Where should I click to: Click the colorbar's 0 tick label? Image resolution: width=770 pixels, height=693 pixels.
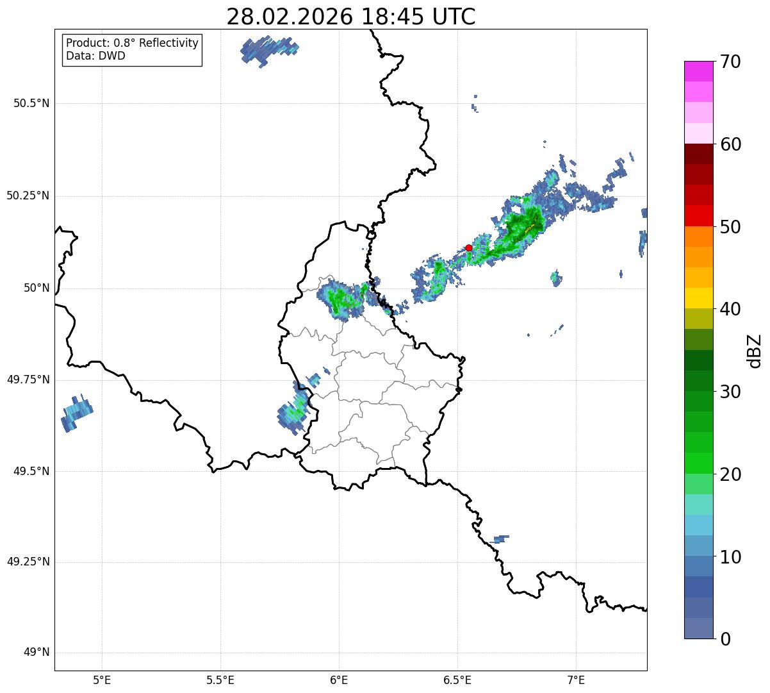point(726,639)
